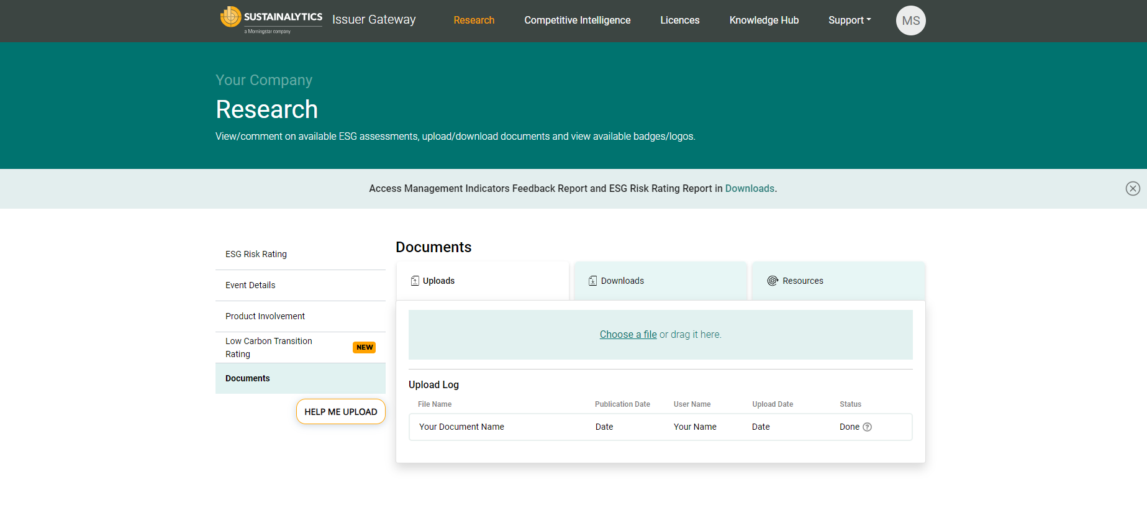The image size is (1147, 513).
Task: Click the Resources tab target icon
Action: 773,281
